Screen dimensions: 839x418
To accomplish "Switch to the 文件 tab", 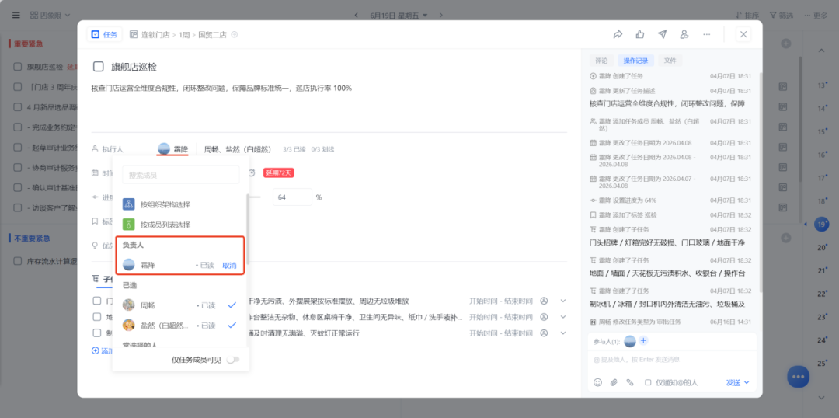I will (x=670, y=61).
